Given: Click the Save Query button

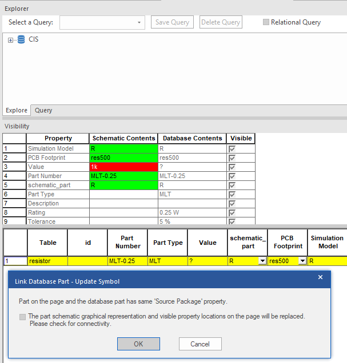Looking at the screenshot, I should tap(172, 22).
